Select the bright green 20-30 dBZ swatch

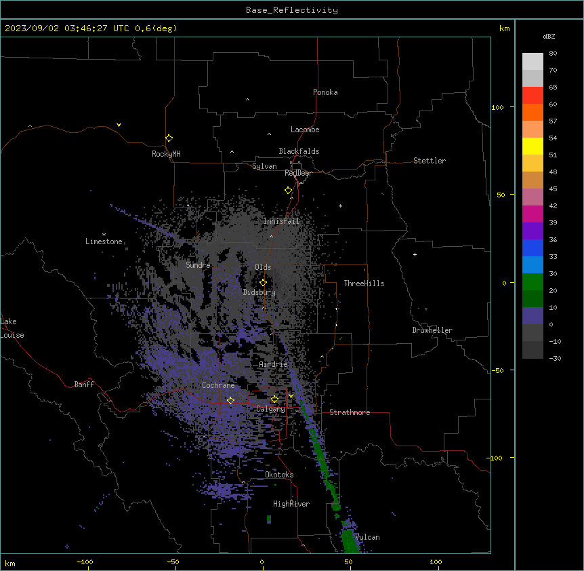pos(533,282)
